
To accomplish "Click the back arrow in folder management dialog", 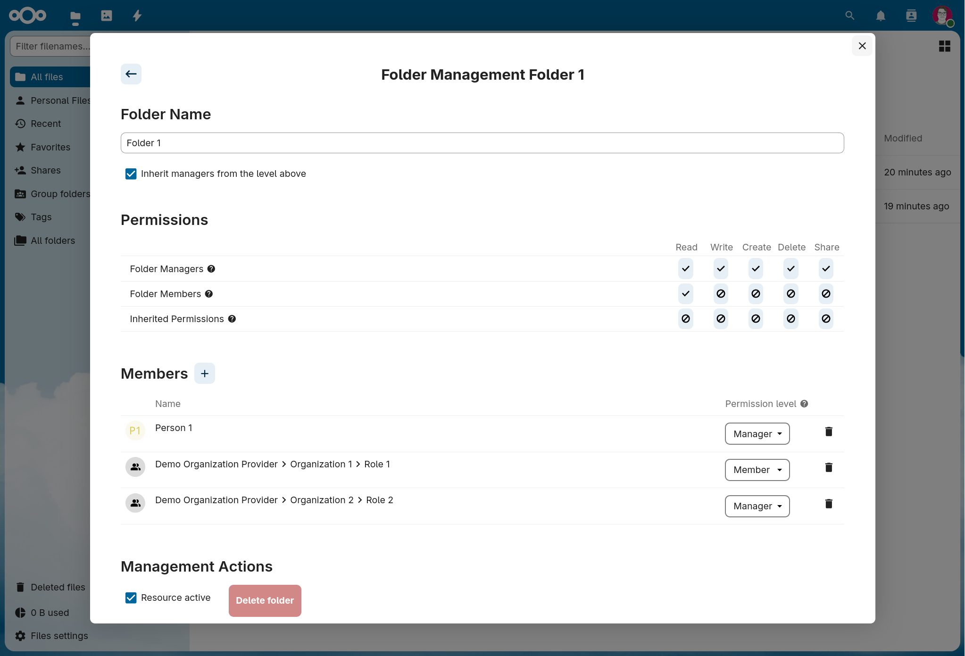I will (x=131, y=74).
